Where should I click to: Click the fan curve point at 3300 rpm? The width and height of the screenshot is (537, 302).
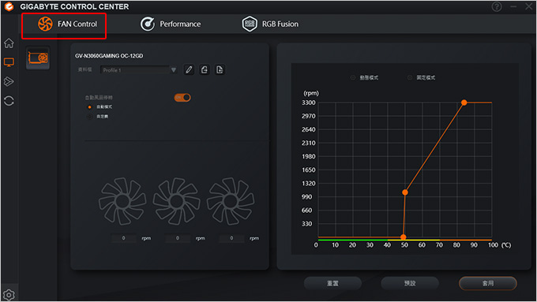pyautogui.click(x=464, y=103)
